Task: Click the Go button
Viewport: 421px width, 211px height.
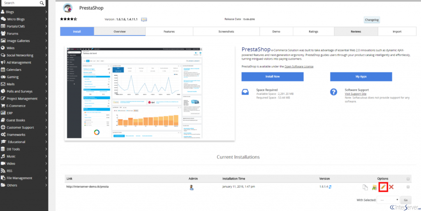Action: [406, 200]
